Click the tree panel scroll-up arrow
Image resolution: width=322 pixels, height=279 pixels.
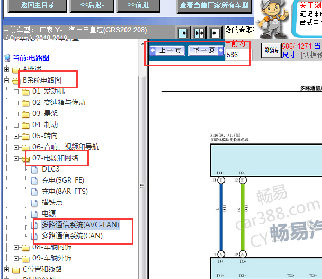(142, 44)
